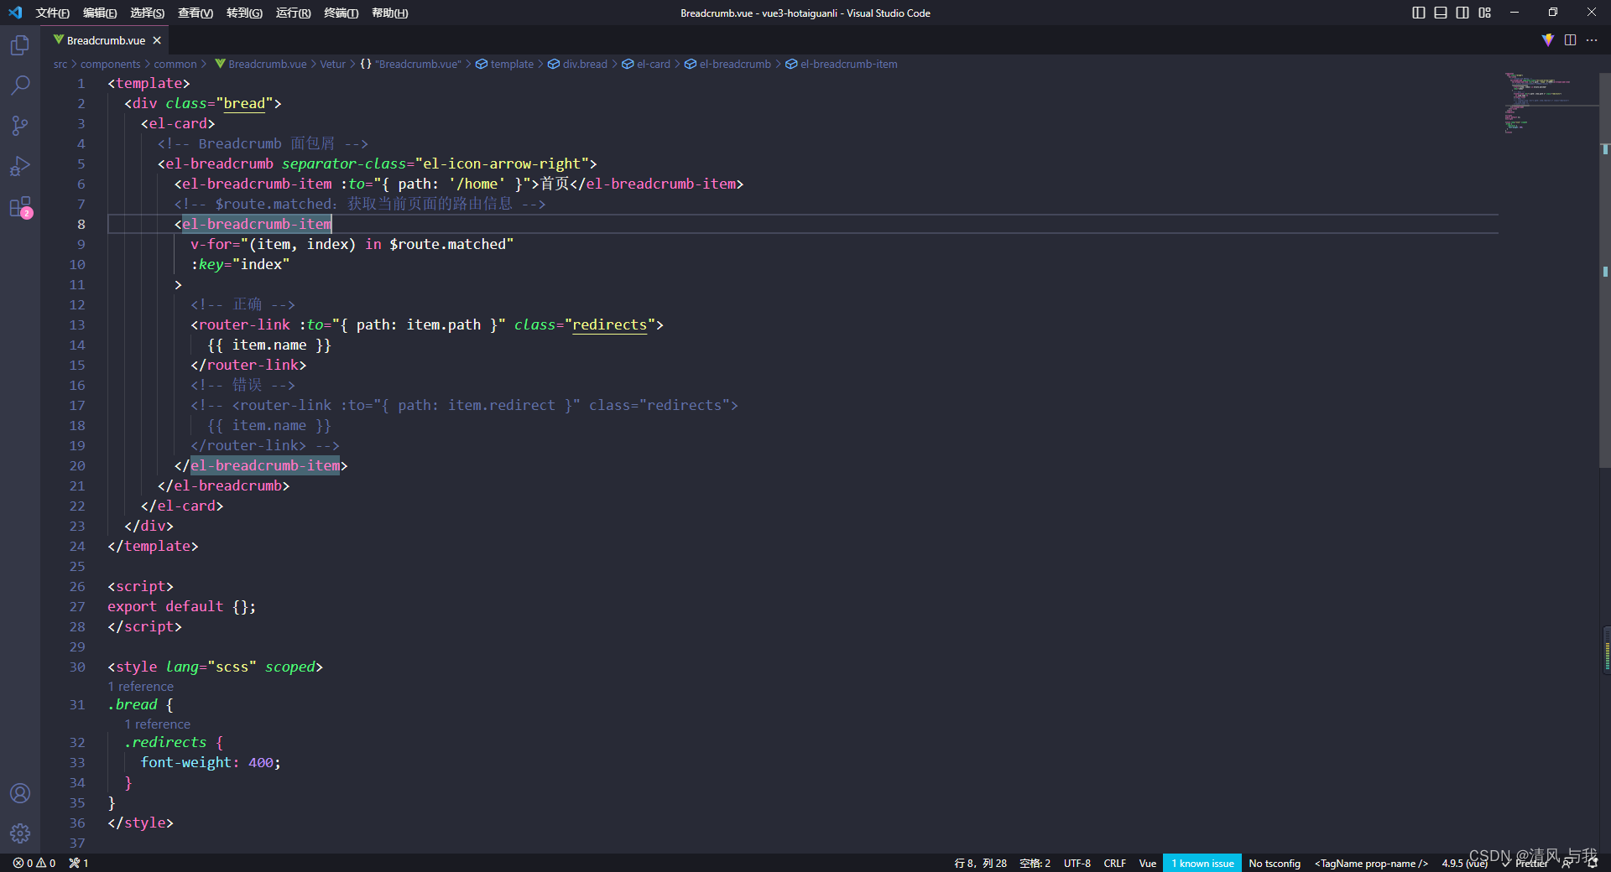The image size is (1611, 872).
Task: Open Customize Layout icon
Action: point(1485,13)
